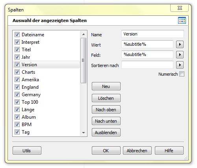Uncheck the Dateiname column checkbox

click(x=17, y=35)
